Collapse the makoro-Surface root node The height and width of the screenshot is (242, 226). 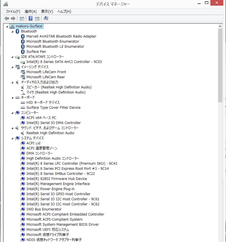7,27
